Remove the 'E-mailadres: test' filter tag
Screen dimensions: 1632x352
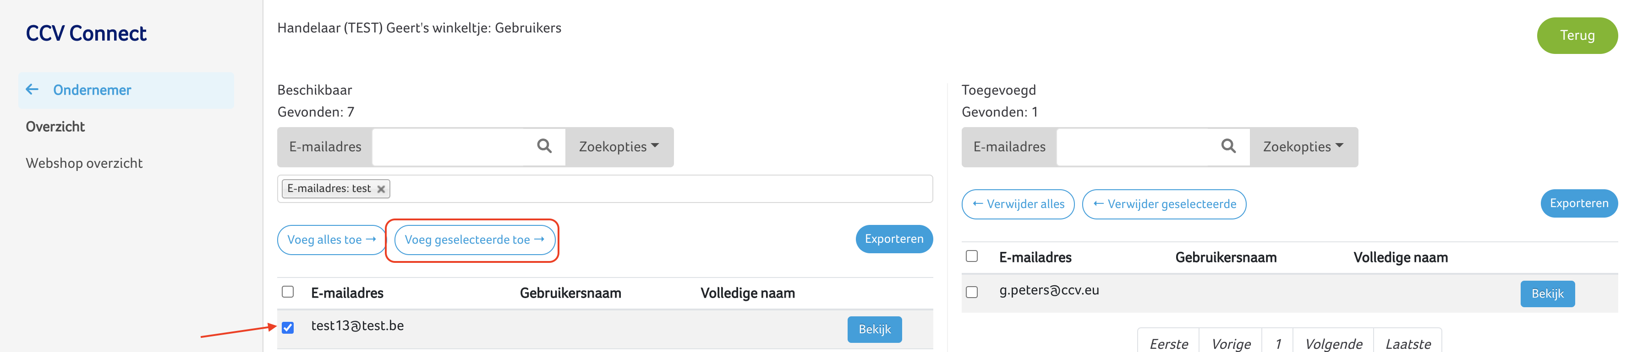[381, 189]
